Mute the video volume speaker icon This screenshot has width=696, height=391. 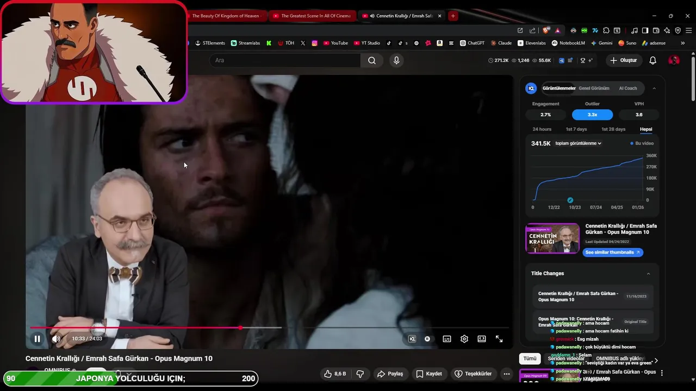click(x=56, y=339)
